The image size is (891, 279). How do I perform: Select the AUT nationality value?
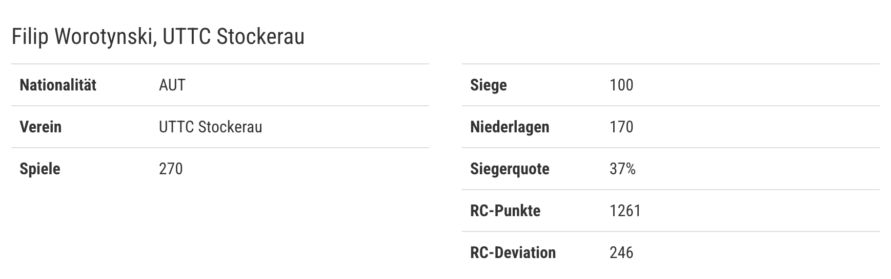pyautogui.click(x=172, y=85)
